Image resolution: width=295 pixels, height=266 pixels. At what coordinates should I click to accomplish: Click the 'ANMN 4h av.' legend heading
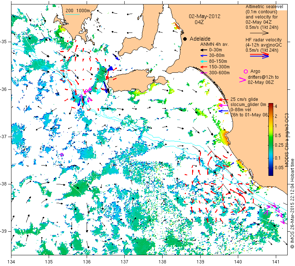pos(214,44)
